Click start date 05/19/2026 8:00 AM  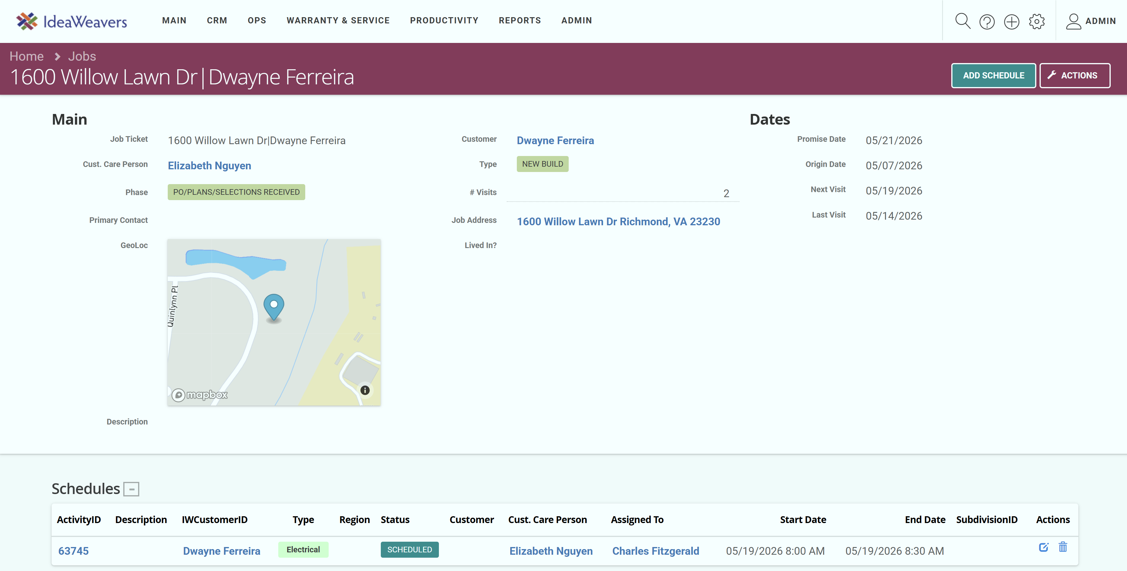[x=775, y=551]
